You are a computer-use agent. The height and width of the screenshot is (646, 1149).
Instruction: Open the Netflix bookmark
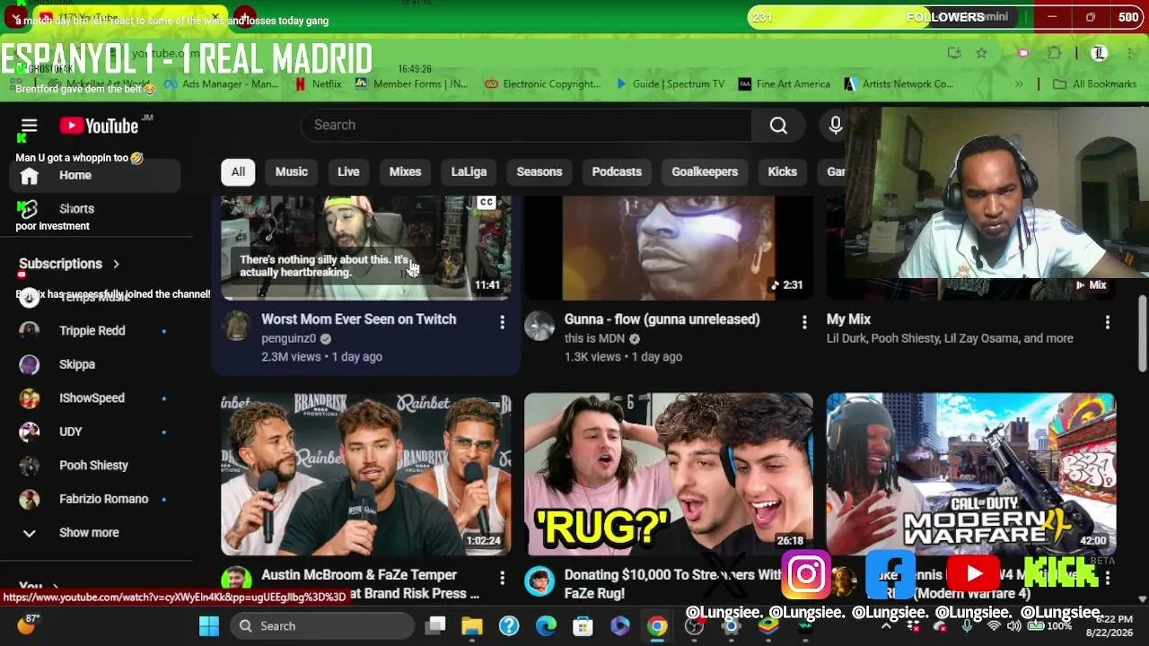319,84
